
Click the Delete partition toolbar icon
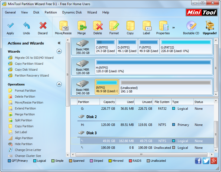tap(98, 26)
